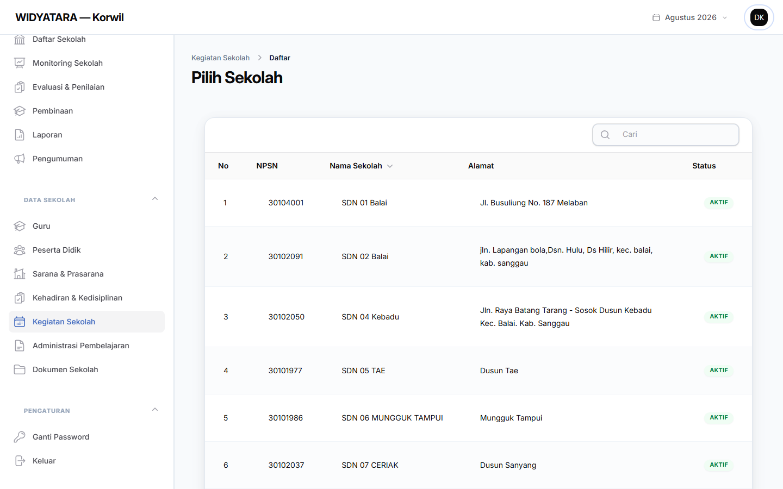Open the Agustus 2026 period dropdown
783x489 pixels.
tap(690, 17)
